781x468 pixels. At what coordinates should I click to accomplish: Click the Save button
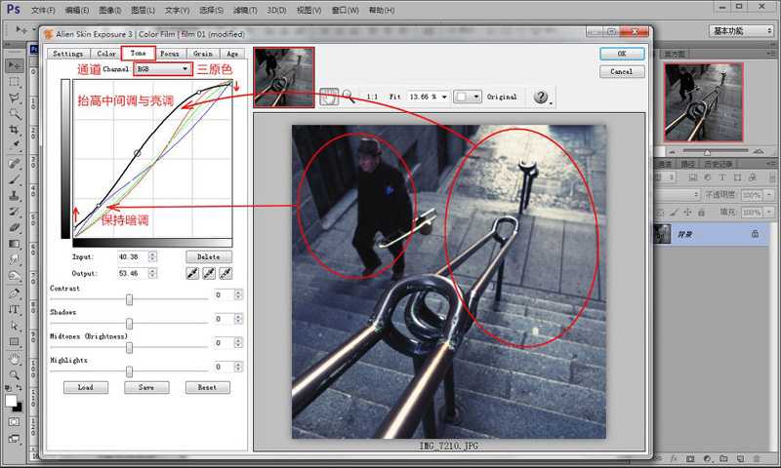point(146,387)
